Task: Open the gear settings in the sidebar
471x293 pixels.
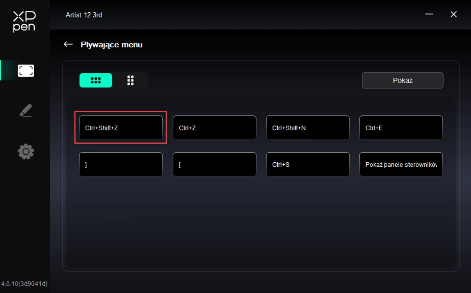Action: 26,151
